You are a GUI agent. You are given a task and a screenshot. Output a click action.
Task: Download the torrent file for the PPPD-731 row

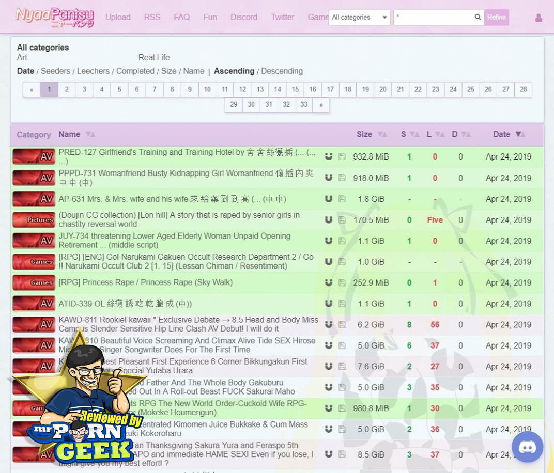pyautogui.click(x=342, y=178)
